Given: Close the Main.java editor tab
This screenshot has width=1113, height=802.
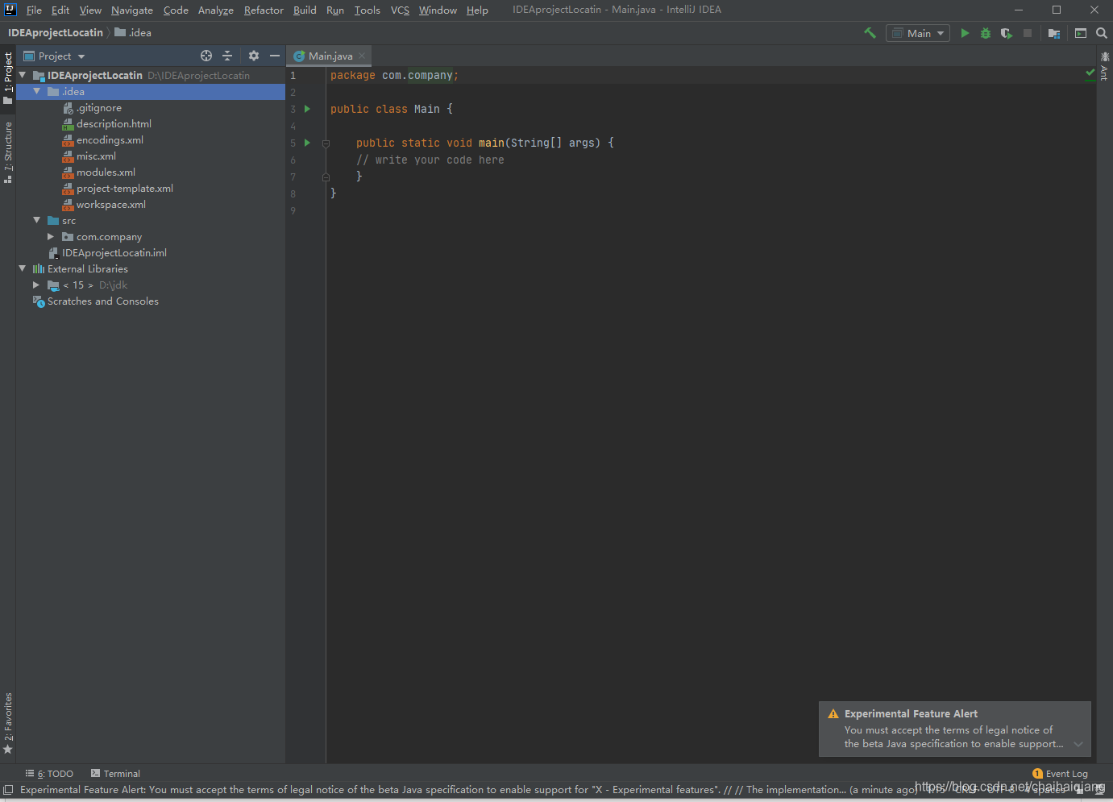Looking at the screenshot, I should tap(362, 56).
